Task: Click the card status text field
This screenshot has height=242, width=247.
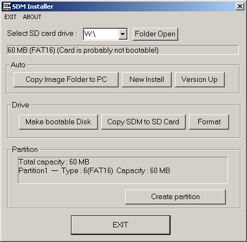Action: (x=123, y=50)
